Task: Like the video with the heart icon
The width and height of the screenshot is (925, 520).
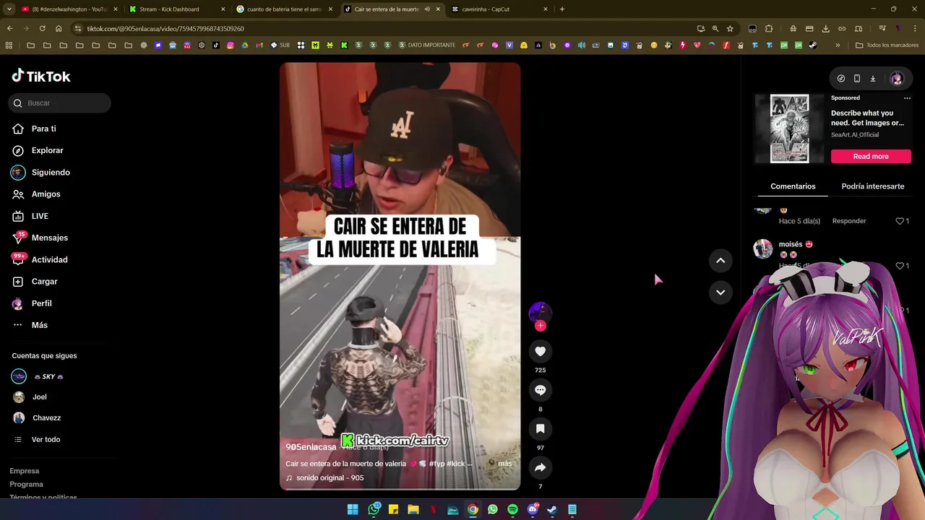Action: (540, 351)
